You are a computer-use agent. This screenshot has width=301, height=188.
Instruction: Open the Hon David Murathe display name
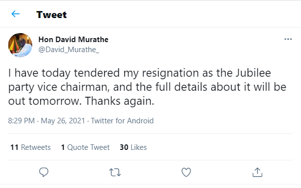tap(73, 40)
